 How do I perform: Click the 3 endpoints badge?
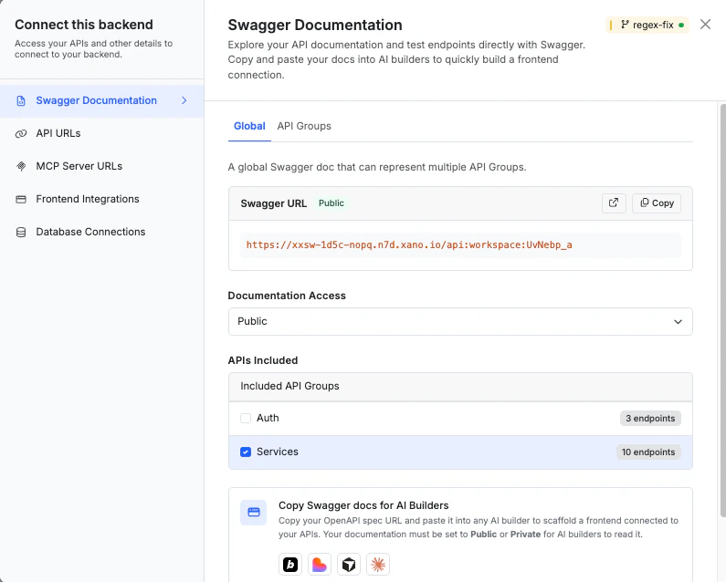coord(650,418)
